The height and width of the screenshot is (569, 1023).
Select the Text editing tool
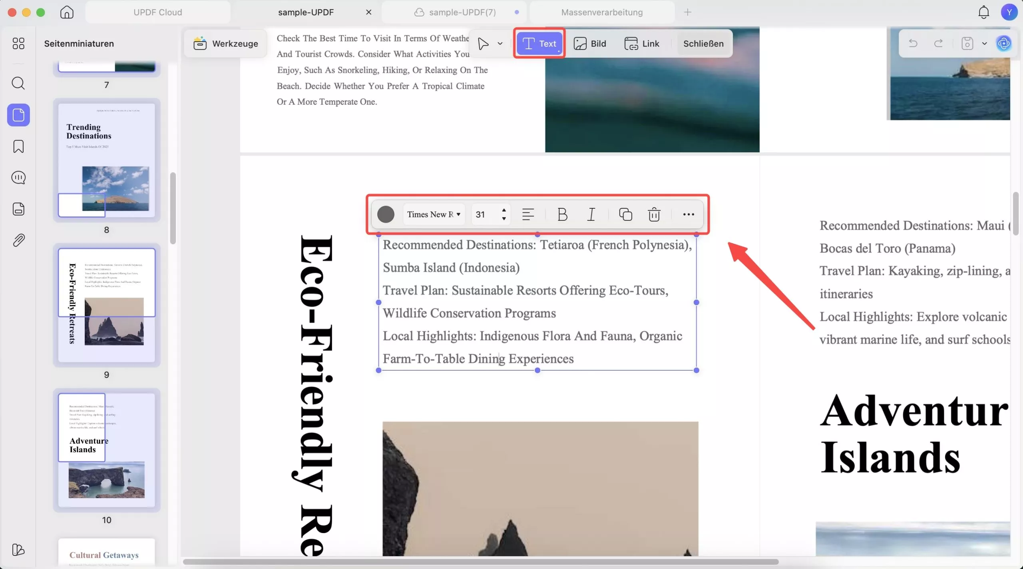(539, 44)
